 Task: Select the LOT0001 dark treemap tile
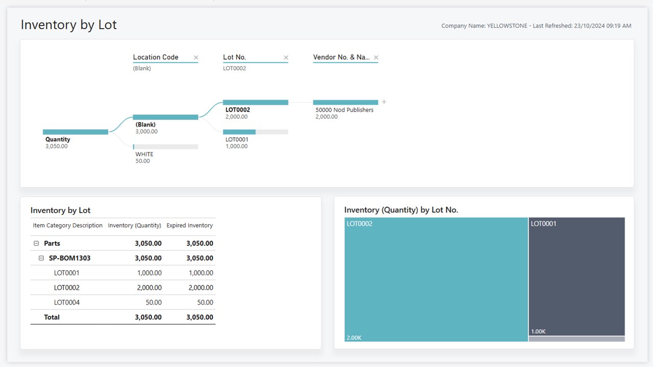576,276
